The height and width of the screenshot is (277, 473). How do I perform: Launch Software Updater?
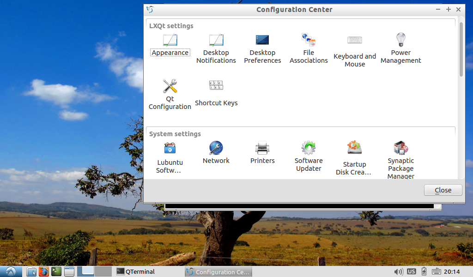pyautogui.click(x=309, y=157)
